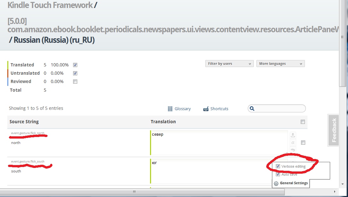Open the More languages dropdown

281,64
